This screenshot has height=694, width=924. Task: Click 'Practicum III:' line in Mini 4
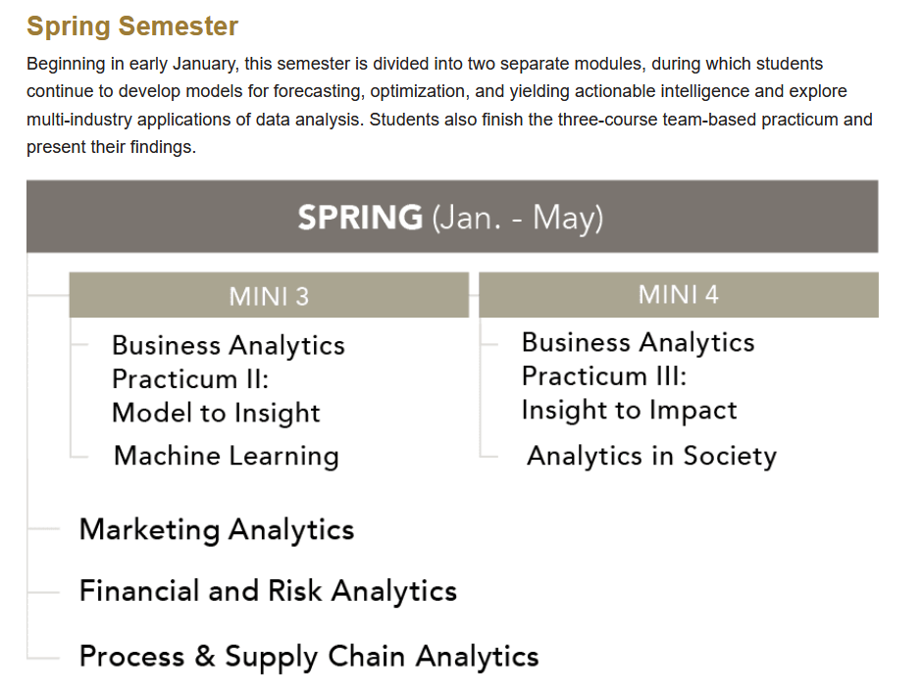[604, 375]
